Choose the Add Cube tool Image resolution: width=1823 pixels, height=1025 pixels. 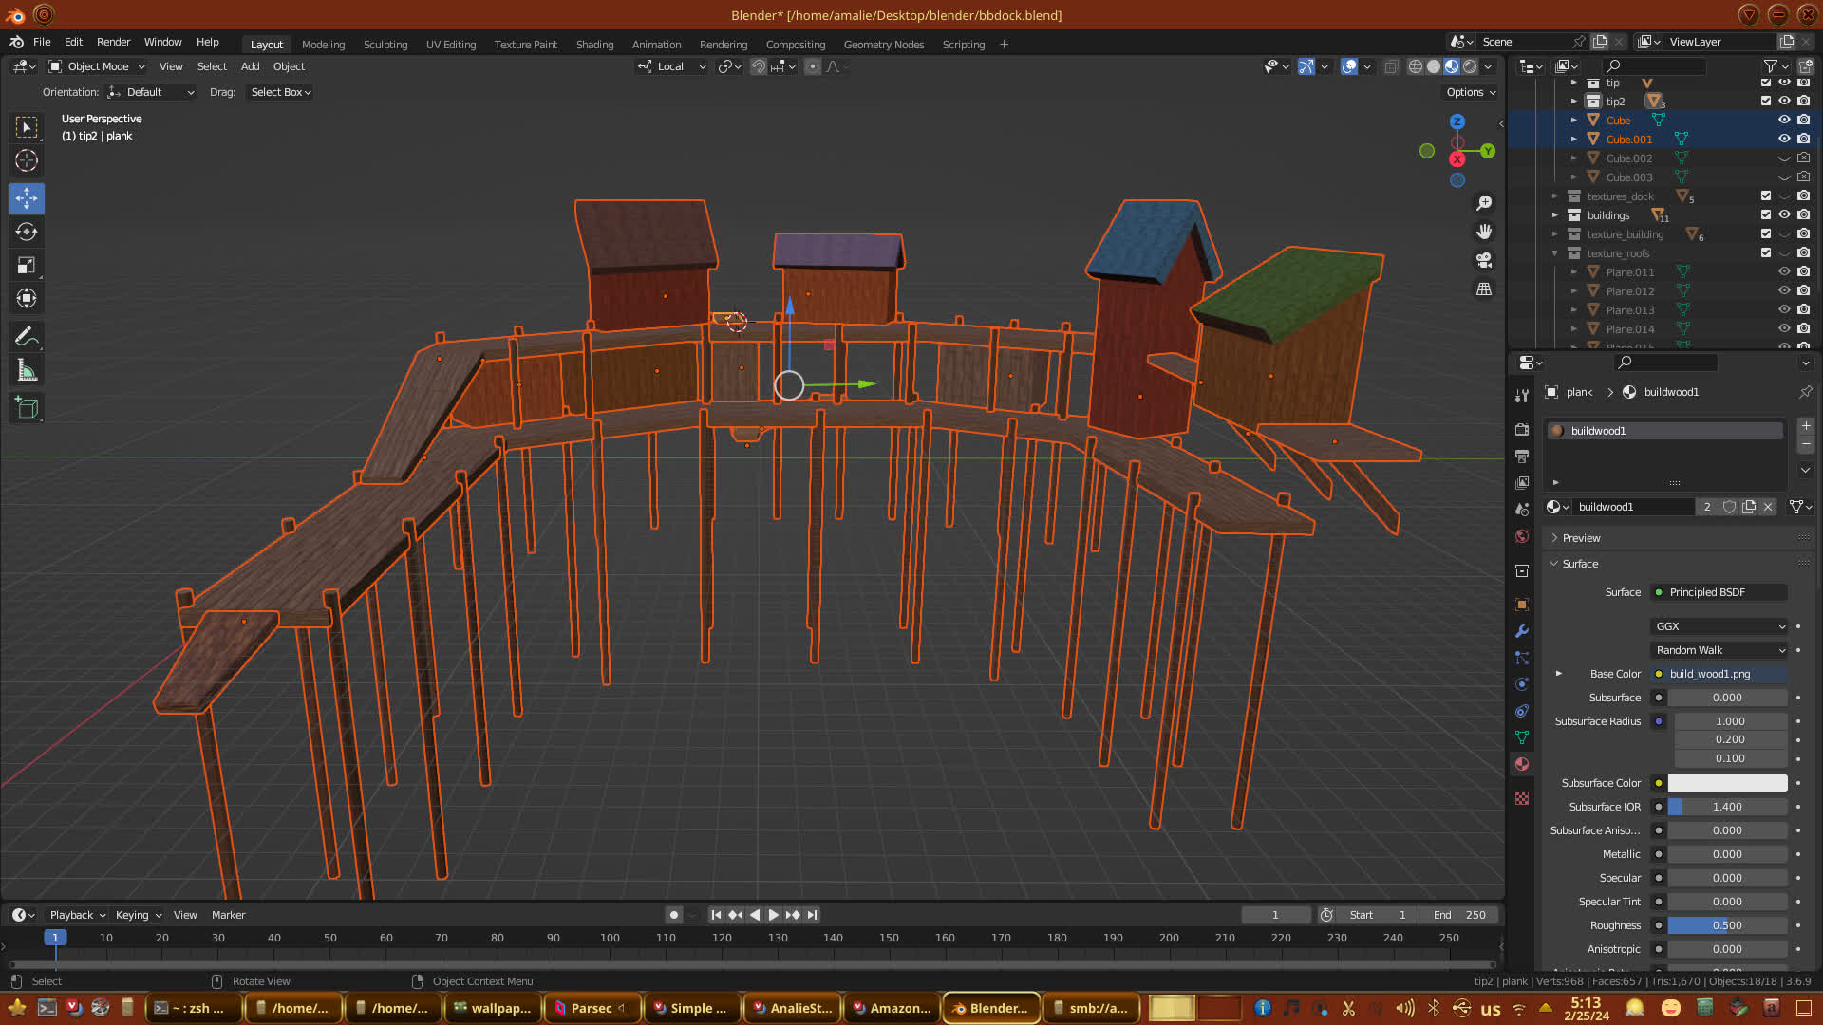coord(27,408)
